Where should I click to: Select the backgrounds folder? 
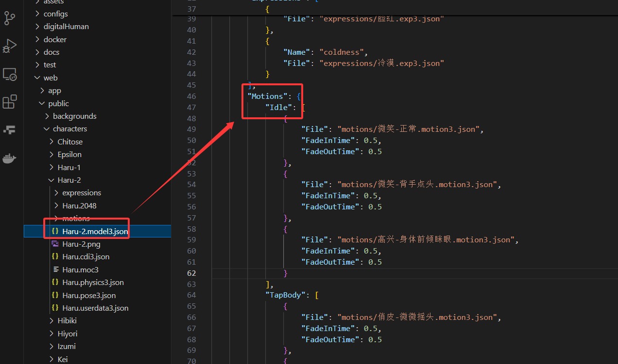(x=75, y=116)
